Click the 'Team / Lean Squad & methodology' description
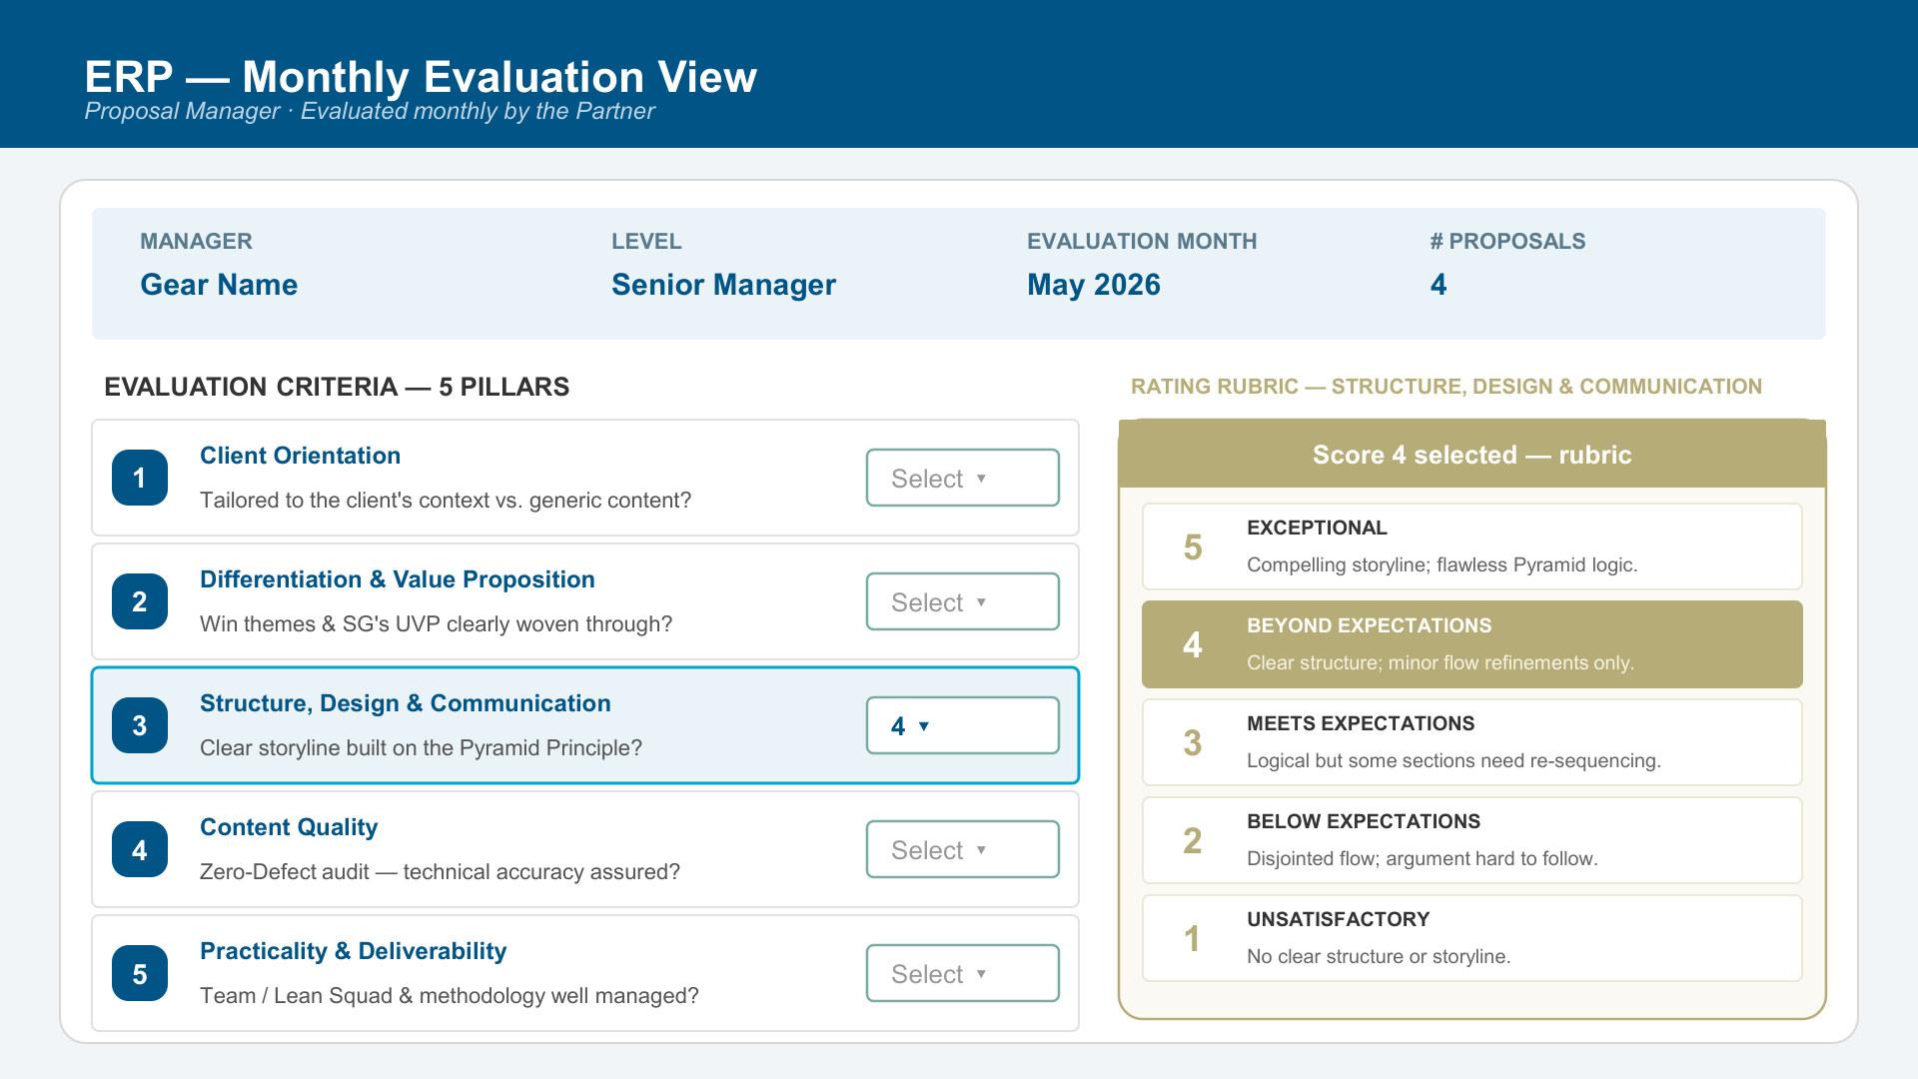 pyautogui.click(x=450, y=995)
